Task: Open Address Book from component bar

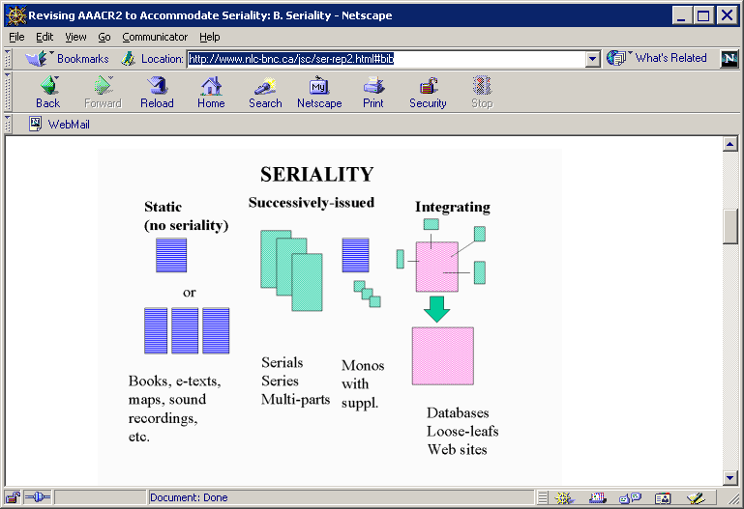Action: pos(663,498)
